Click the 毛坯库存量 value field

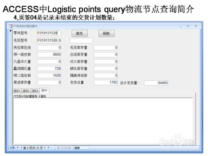pos(106,47)
